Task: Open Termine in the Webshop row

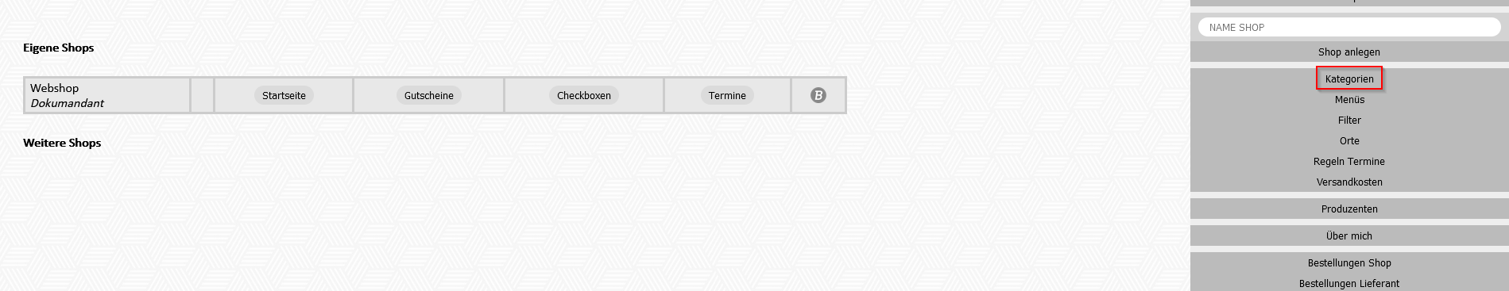Action: (x=727, y=95)
